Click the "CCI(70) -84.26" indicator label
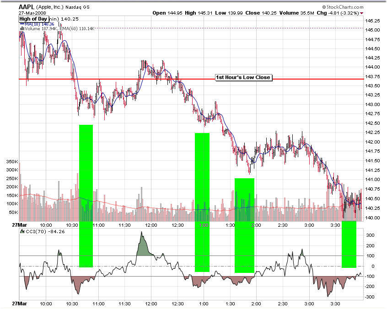This screenshot has width=387, height=309. pyautogui.click(x=45, y=232)
